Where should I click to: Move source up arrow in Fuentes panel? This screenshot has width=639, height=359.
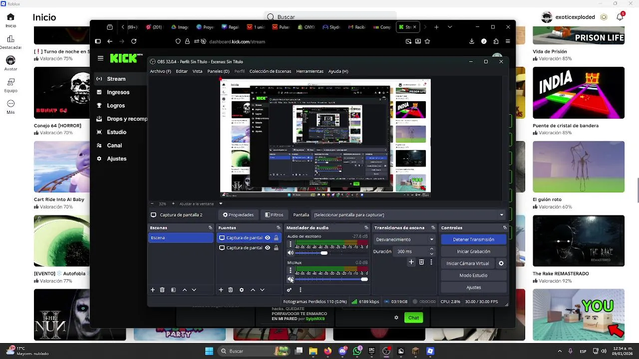click(x=253, y=290)
